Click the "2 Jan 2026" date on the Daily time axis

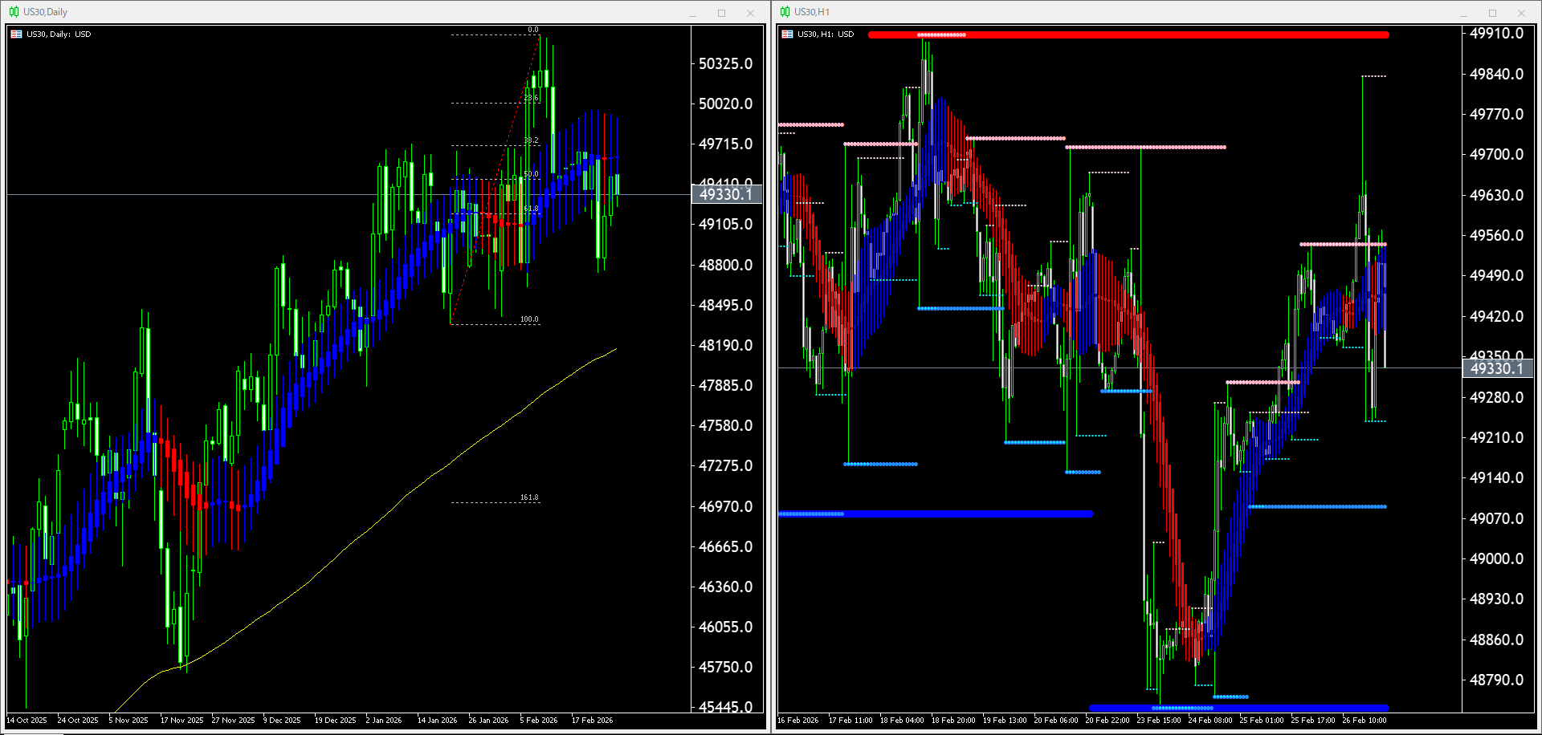[384, 721]
